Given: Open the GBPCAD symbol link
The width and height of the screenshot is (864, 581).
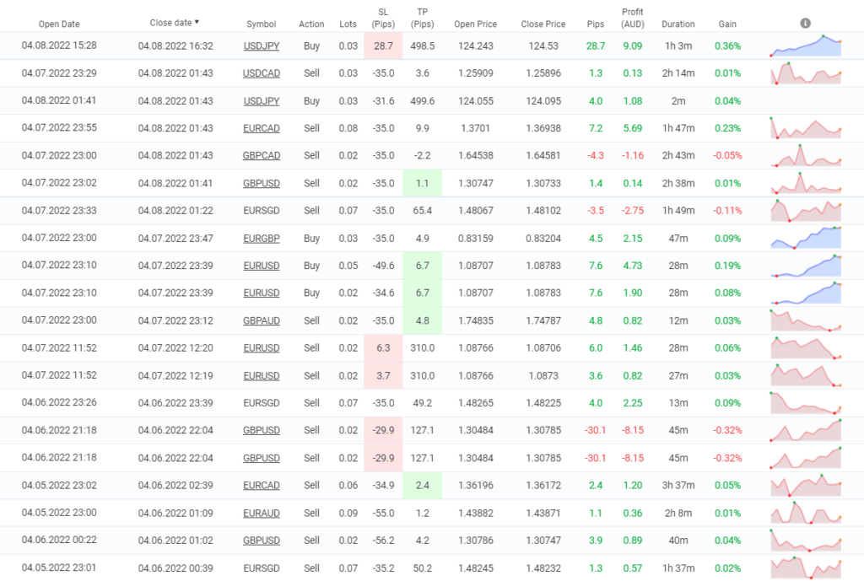Looking at the screenshot, I should coord(261,156).
